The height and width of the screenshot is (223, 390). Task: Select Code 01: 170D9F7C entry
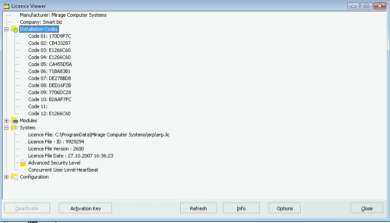pyautogui.click(x=49, y=36)
